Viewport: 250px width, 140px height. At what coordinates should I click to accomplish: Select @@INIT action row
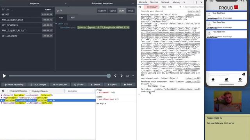(27, 14)
